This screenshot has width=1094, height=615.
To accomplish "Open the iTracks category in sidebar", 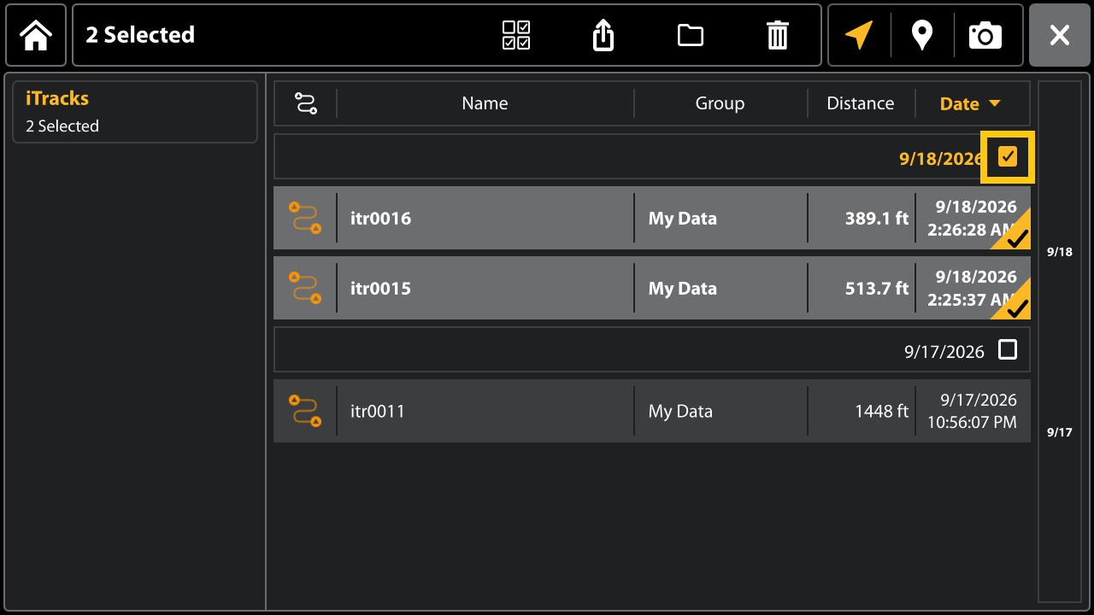I will click(x=135, y=112).
